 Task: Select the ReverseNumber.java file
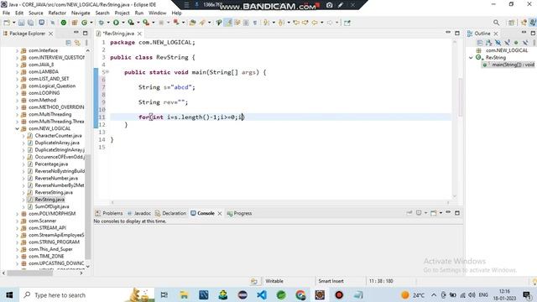pos(56,178)
